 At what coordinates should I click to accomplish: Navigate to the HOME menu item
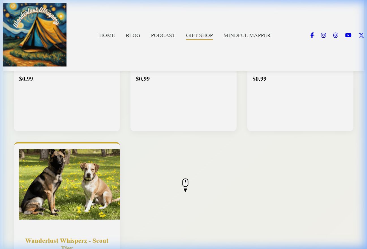107,35
